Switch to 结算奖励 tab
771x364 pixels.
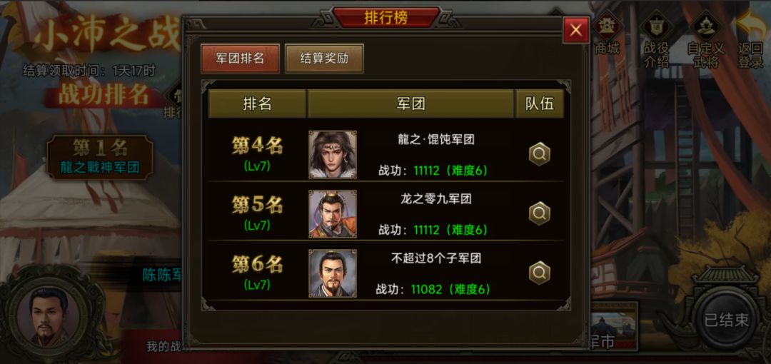click(324, 58)
